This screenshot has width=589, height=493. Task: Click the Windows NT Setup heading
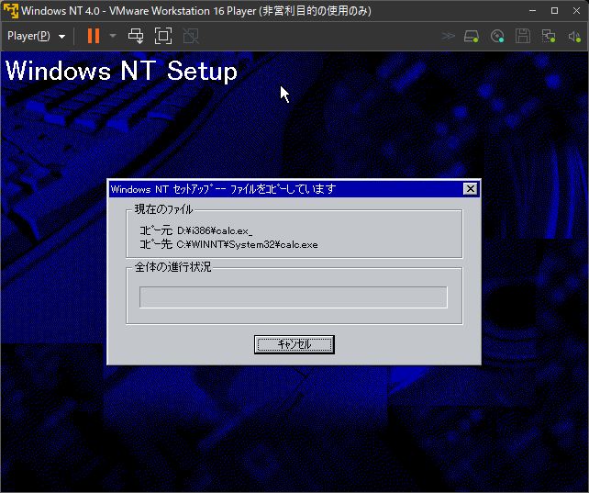[121, 71]
